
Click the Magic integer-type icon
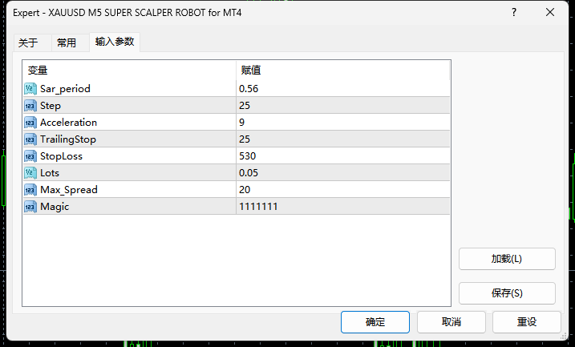pos(30,207)
